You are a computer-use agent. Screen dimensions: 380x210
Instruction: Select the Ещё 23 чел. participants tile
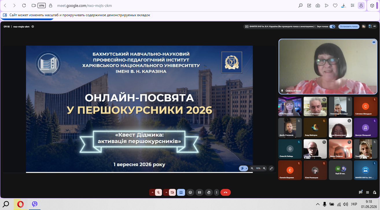click(x=340, y=170)
